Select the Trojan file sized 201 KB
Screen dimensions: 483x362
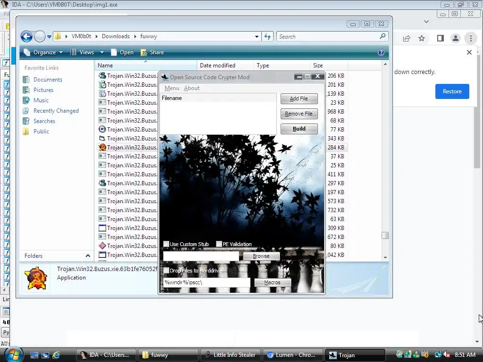[127, 85]
